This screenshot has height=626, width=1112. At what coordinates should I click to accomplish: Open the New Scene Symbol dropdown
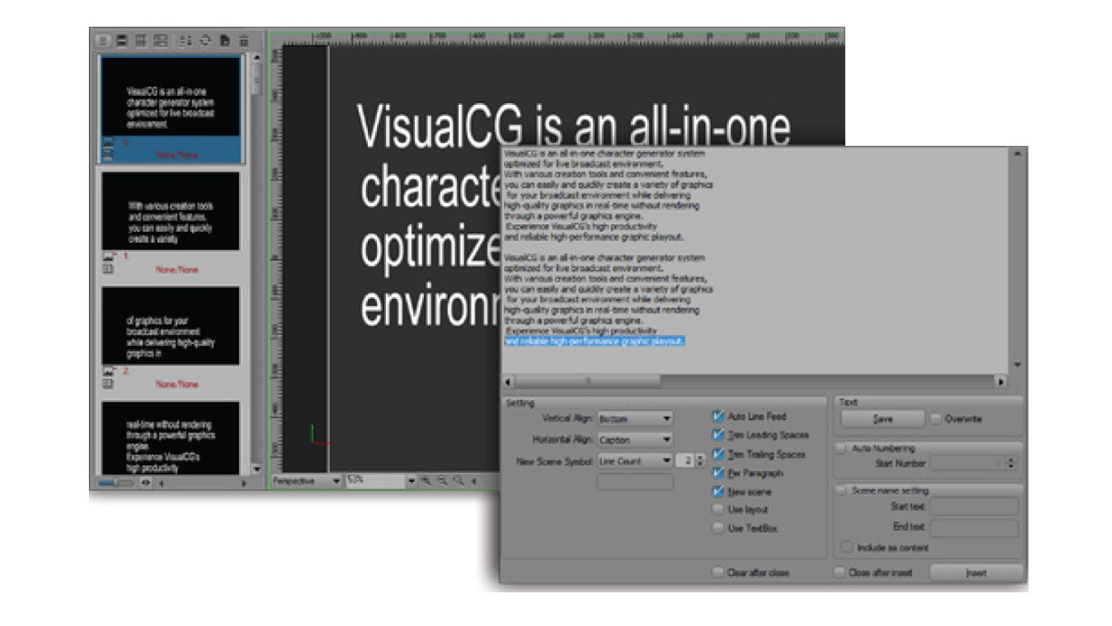click(635, 461)
